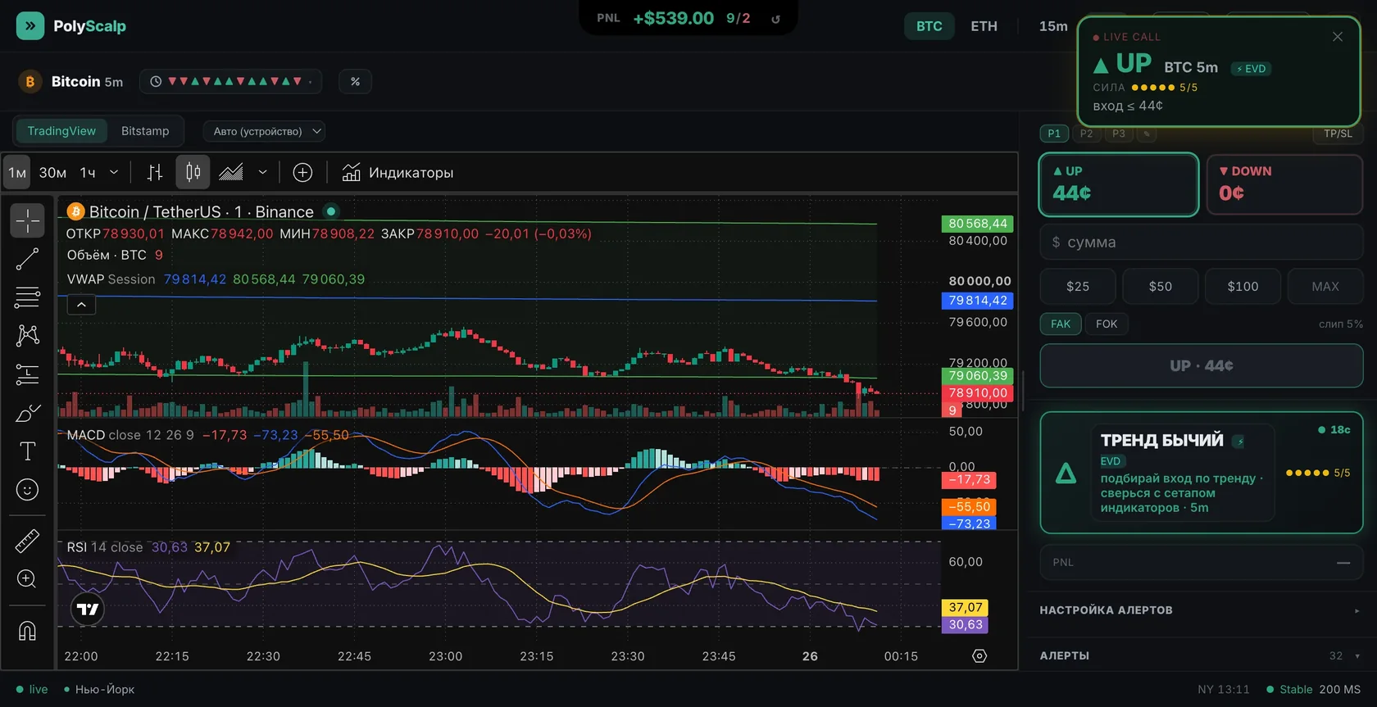The image size is (1377, 707).
Task: Select the FOK order type
Action: point(1107,324)
